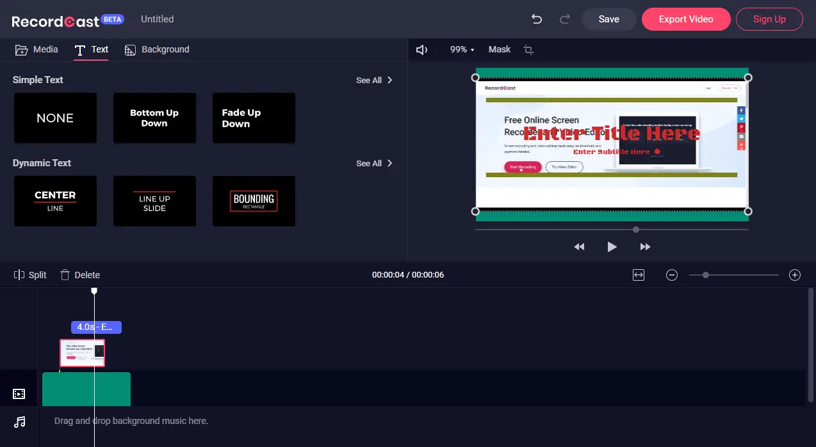Click the fit-to-timeline width icon
This screenshot has height=447, width=816.
click(639, 275)
